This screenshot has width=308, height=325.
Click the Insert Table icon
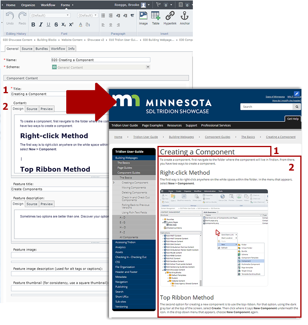click(156, 18)
